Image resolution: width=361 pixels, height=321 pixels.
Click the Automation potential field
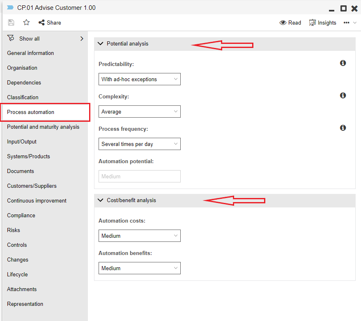click(x=140, y=176)
